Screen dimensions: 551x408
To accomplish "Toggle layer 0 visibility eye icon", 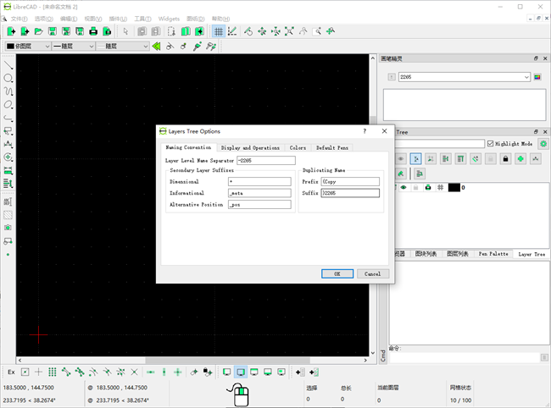I will pyautogui.click(x=404, y=187).
